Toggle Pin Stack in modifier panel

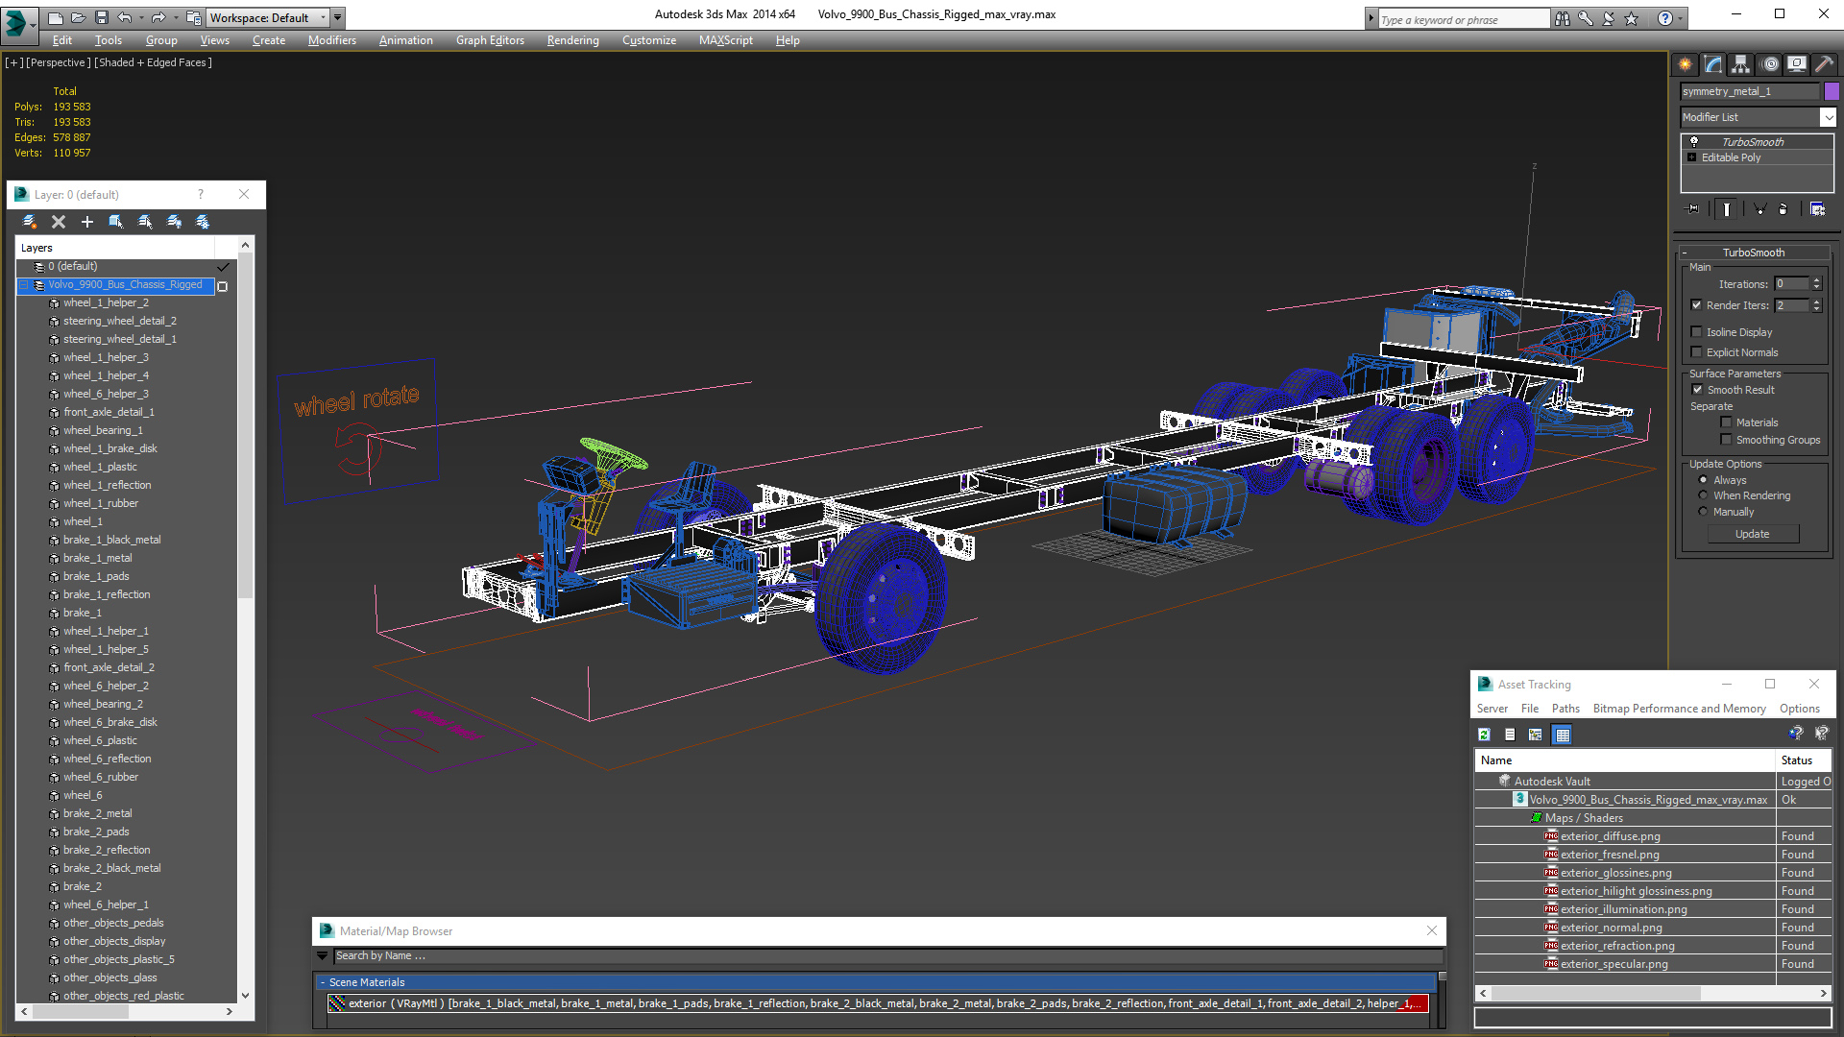[x=1693, y=208]
